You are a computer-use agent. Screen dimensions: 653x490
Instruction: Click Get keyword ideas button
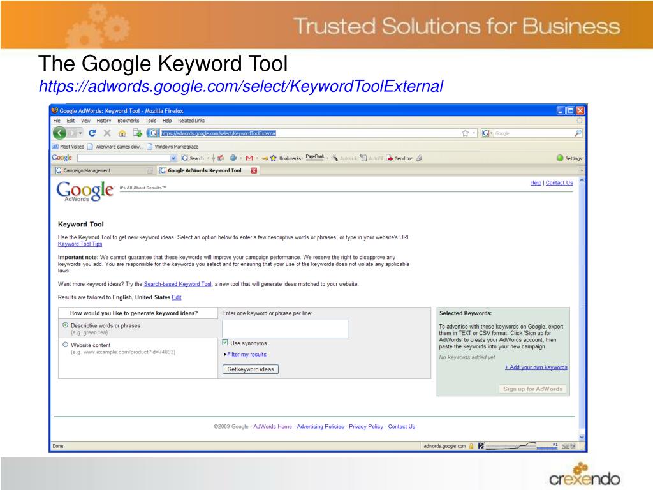pos(251,369)
